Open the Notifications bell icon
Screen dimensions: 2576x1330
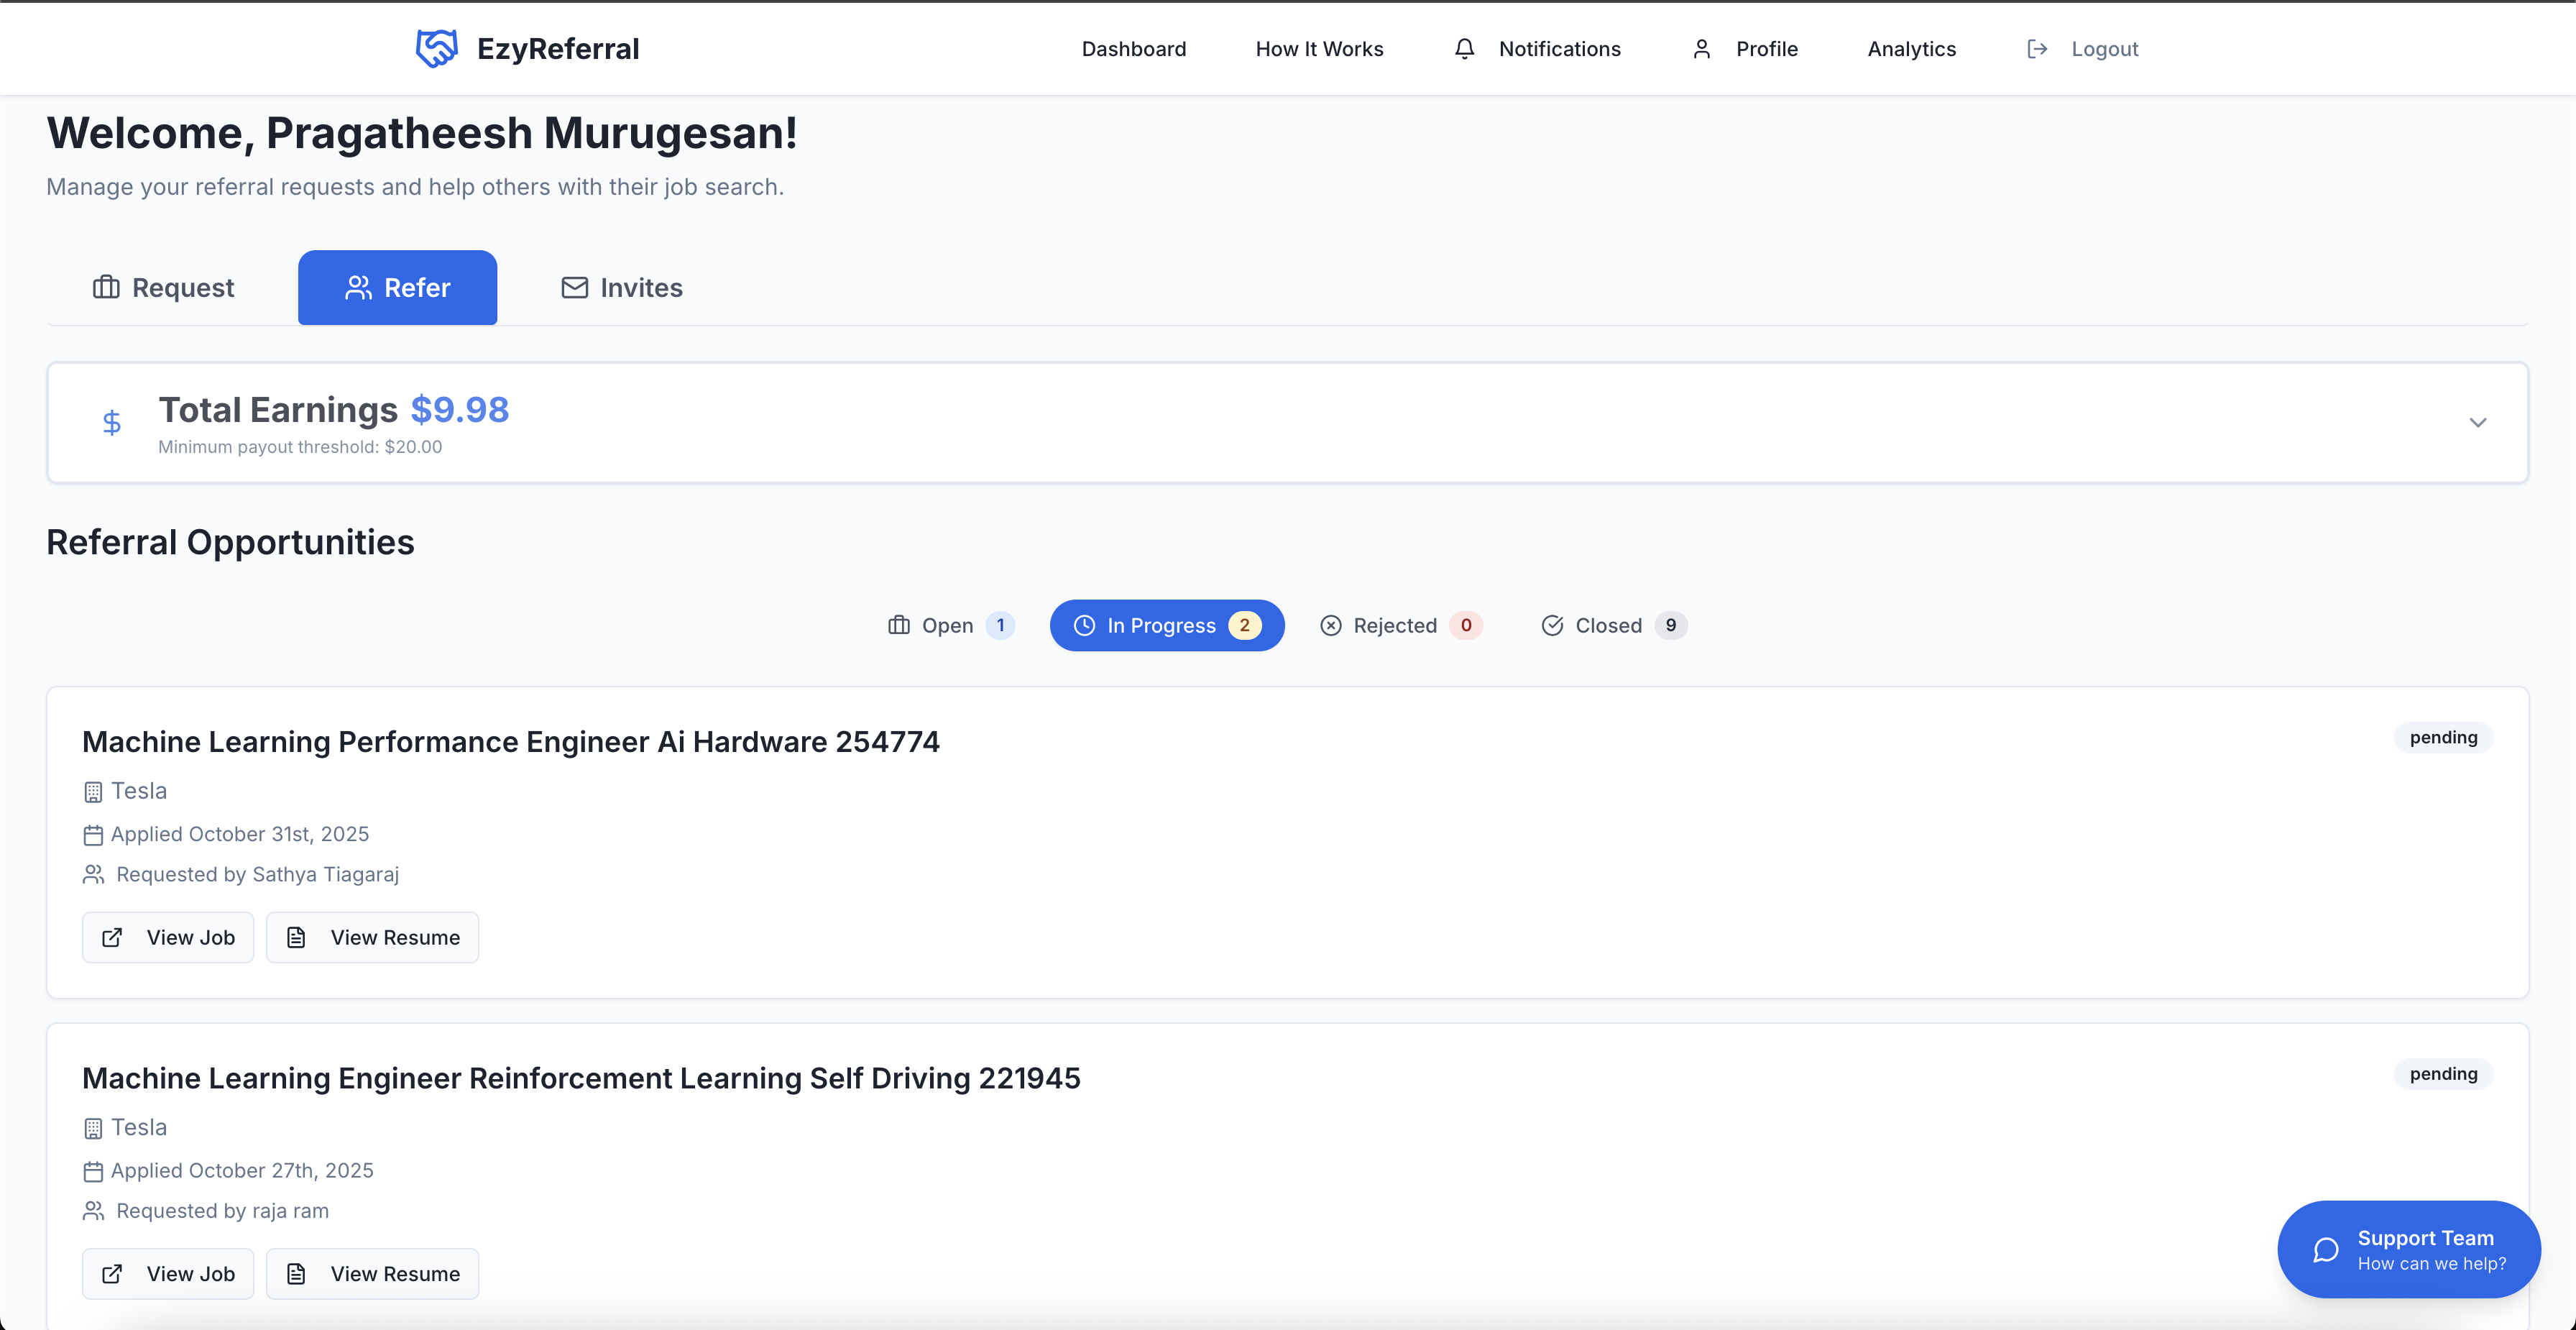click(1464, 48)
